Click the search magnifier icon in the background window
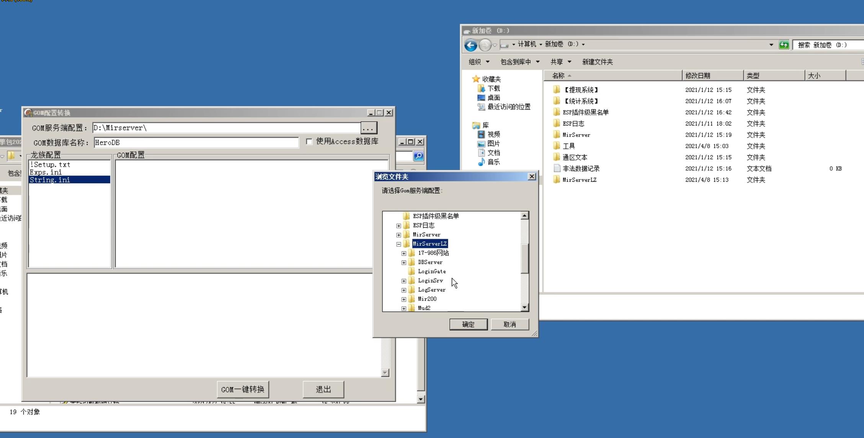Image resolution: width=864 pixels, height=438 pixels. click(418, 156)
